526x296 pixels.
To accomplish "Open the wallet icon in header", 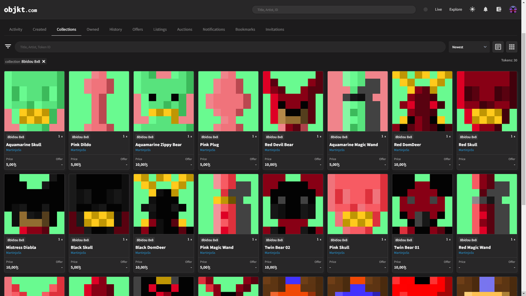I will pyautogui.click(x=499, y=9).
